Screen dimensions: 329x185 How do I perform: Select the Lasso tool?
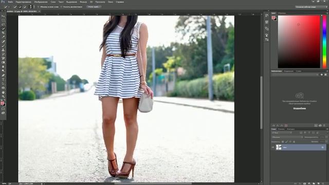(x=3, y=24)
